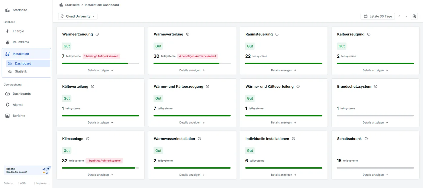Click info icon beside Individuelle Installationen
Viewport: 423px width, 188px height.
click(x=293, y=139)
